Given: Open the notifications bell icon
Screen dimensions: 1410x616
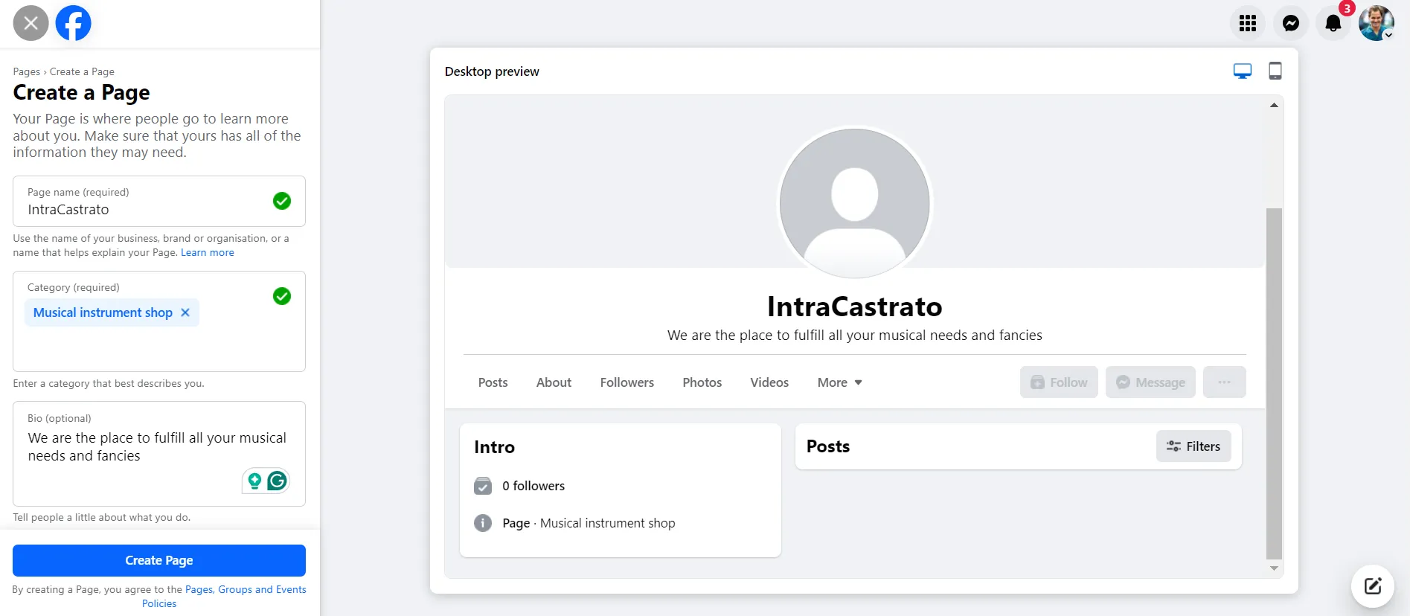Looking at the screenshot, I should [x=1333, y=23].
